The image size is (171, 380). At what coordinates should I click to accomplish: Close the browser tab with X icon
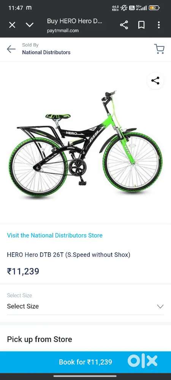point(12,25)
